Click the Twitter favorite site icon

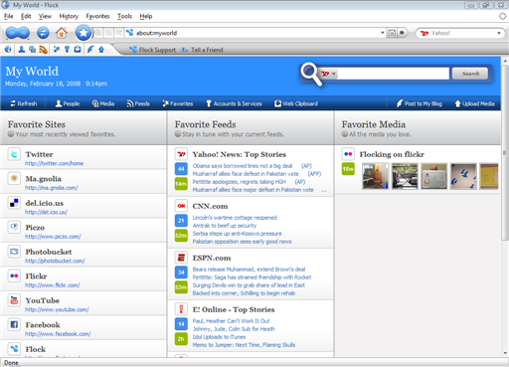[x=14, y=154]
